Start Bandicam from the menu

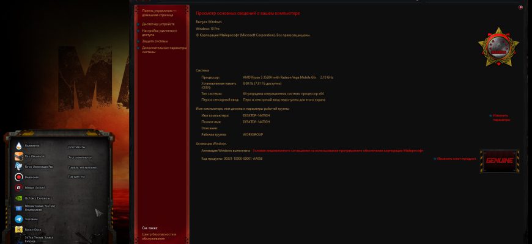pos(19,177)
